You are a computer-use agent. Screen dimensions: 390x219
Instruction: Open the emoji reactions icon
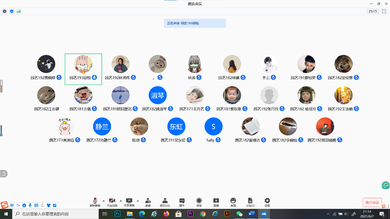pyautogui.click(x=233, y=201)
